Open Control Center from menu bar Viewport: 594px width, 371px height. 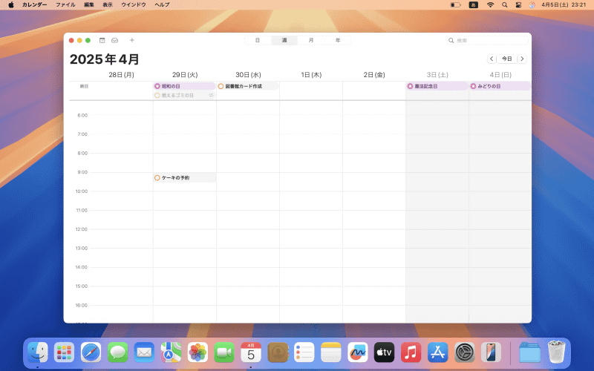(518, 5)
